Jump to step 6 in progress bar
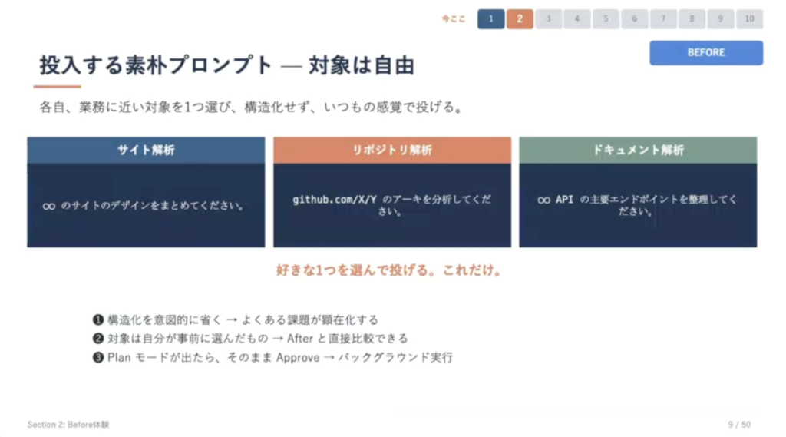 coord(634,19)
